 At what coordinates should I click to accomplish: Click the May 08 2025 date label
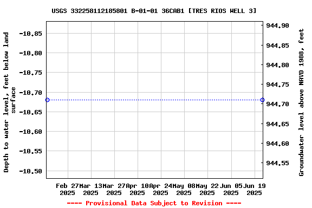[x=184, y=189]
